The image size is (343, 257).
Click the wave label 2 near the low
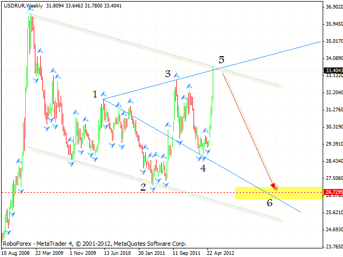(143, 187)
